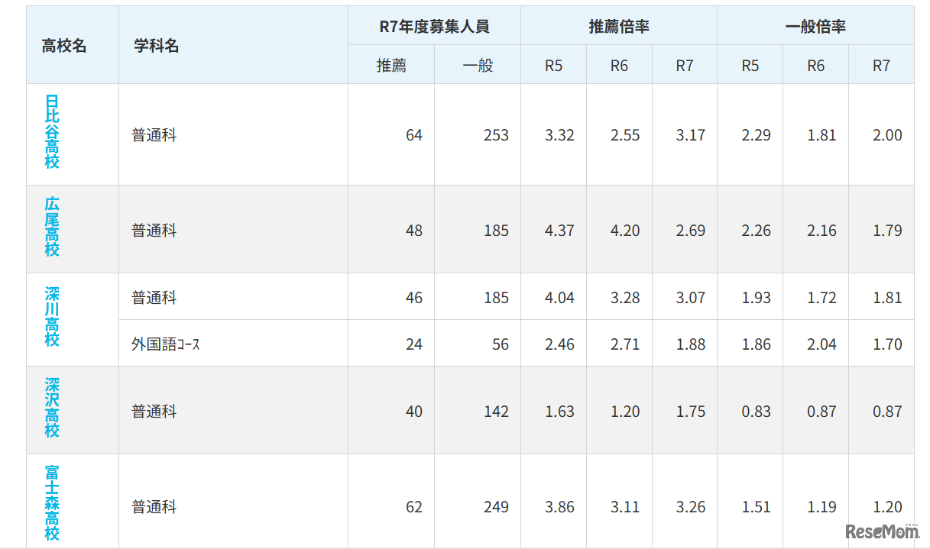Select 外国語コース department cell

[165, 344]
